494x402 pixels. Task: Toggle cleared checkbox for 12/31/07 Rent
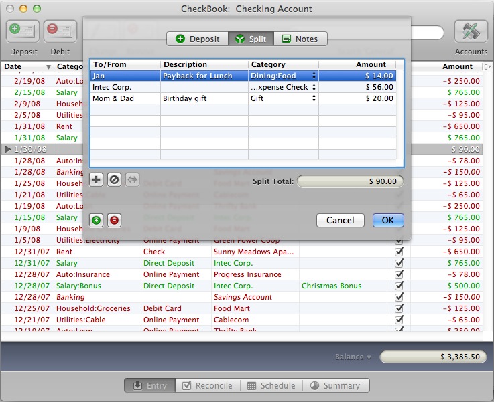399,252
